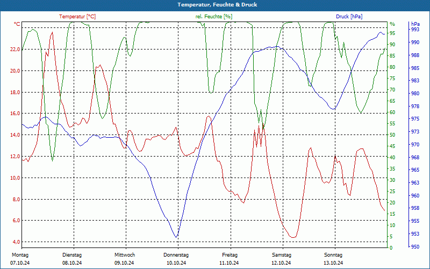Click the "14,0" temperature axis value
The image size is (430, 269).
(16, 135)
